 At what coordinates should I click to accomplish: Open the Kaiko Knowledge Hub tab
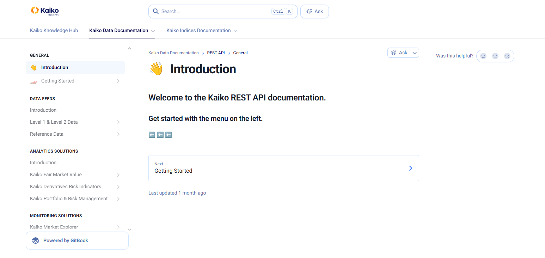coord(54,30)
